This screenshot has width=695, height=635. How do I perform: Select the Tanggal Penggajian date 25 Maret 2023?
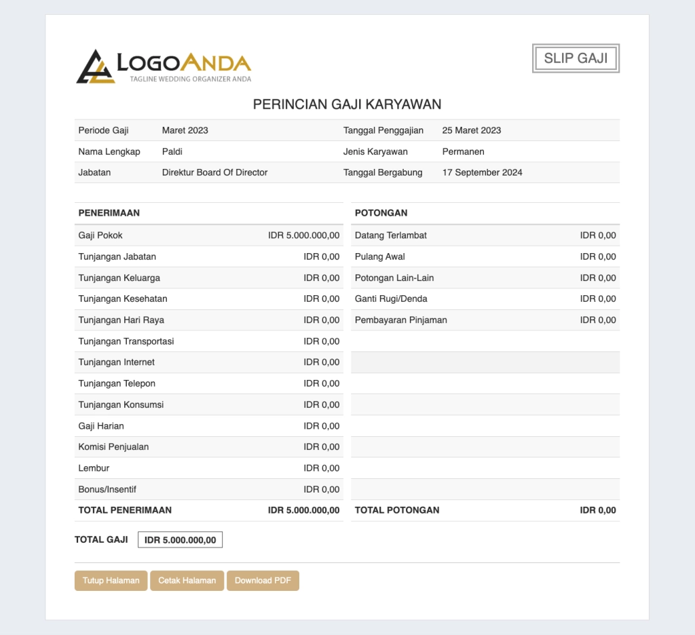[471, 130]
